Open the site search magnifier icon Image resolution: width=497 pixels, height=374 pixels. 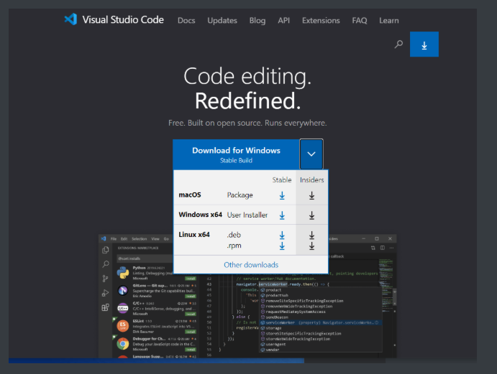[x=398, y=44]
